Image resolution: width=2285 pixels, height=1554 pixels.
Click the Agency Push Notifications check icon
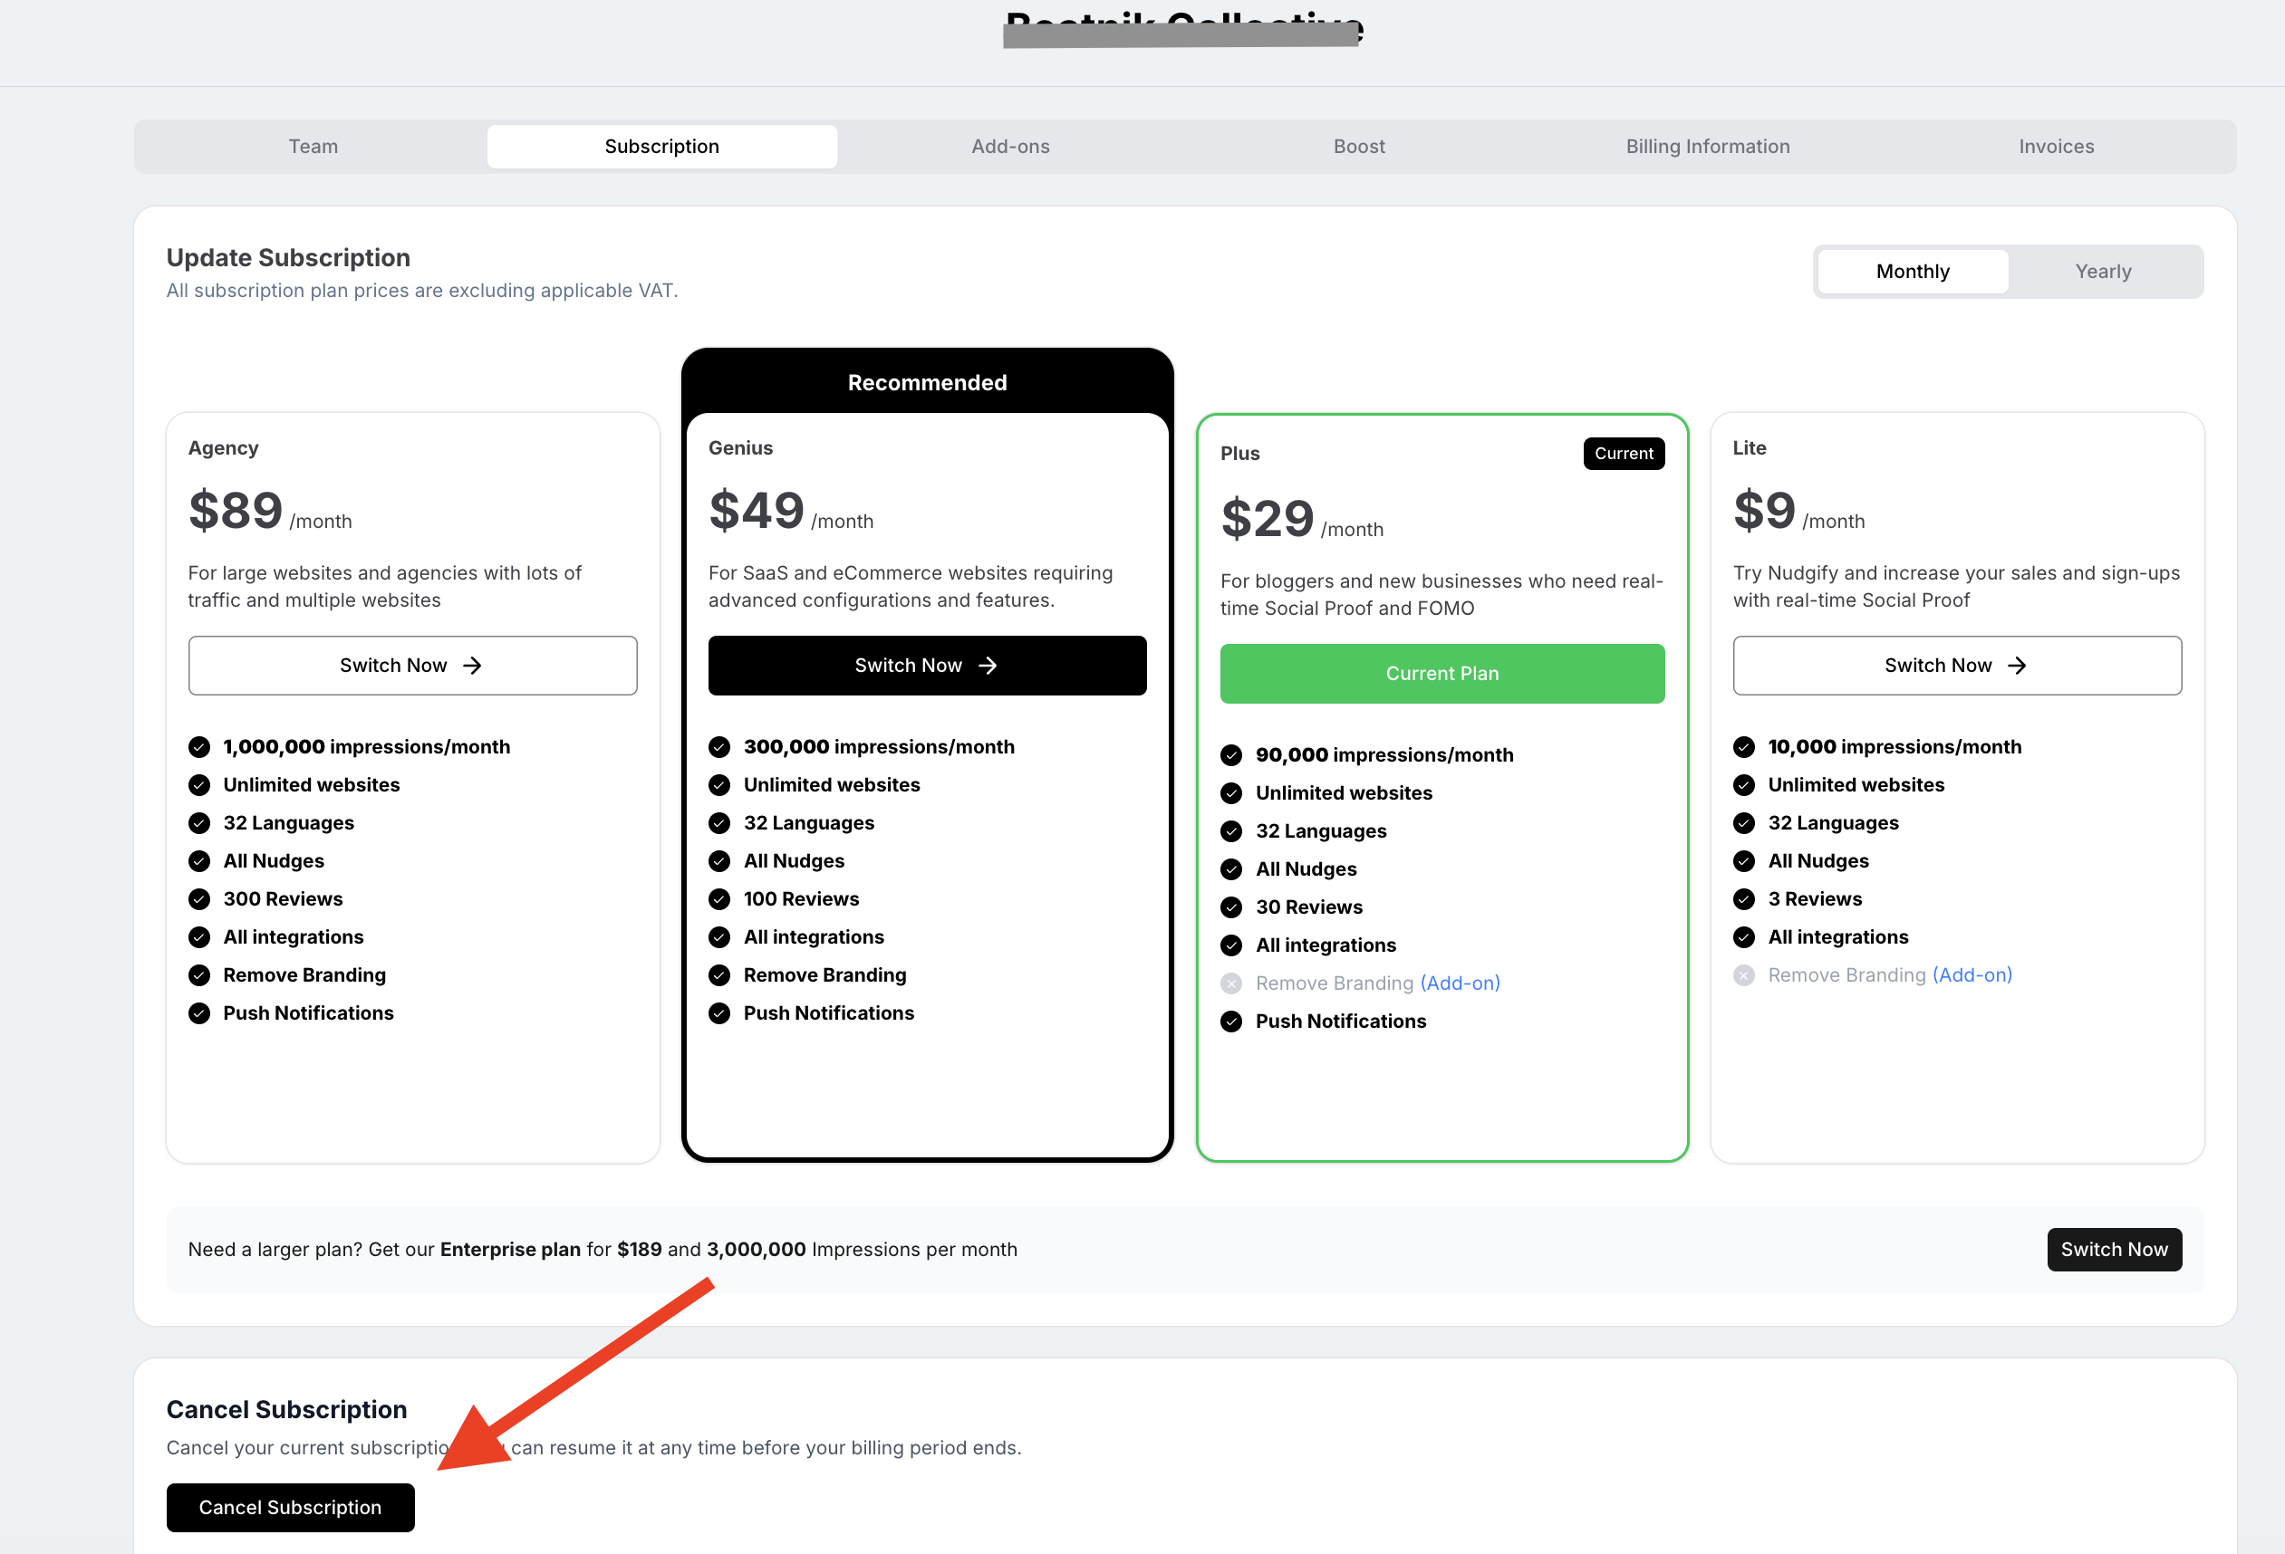click(x=199, y=1013)
